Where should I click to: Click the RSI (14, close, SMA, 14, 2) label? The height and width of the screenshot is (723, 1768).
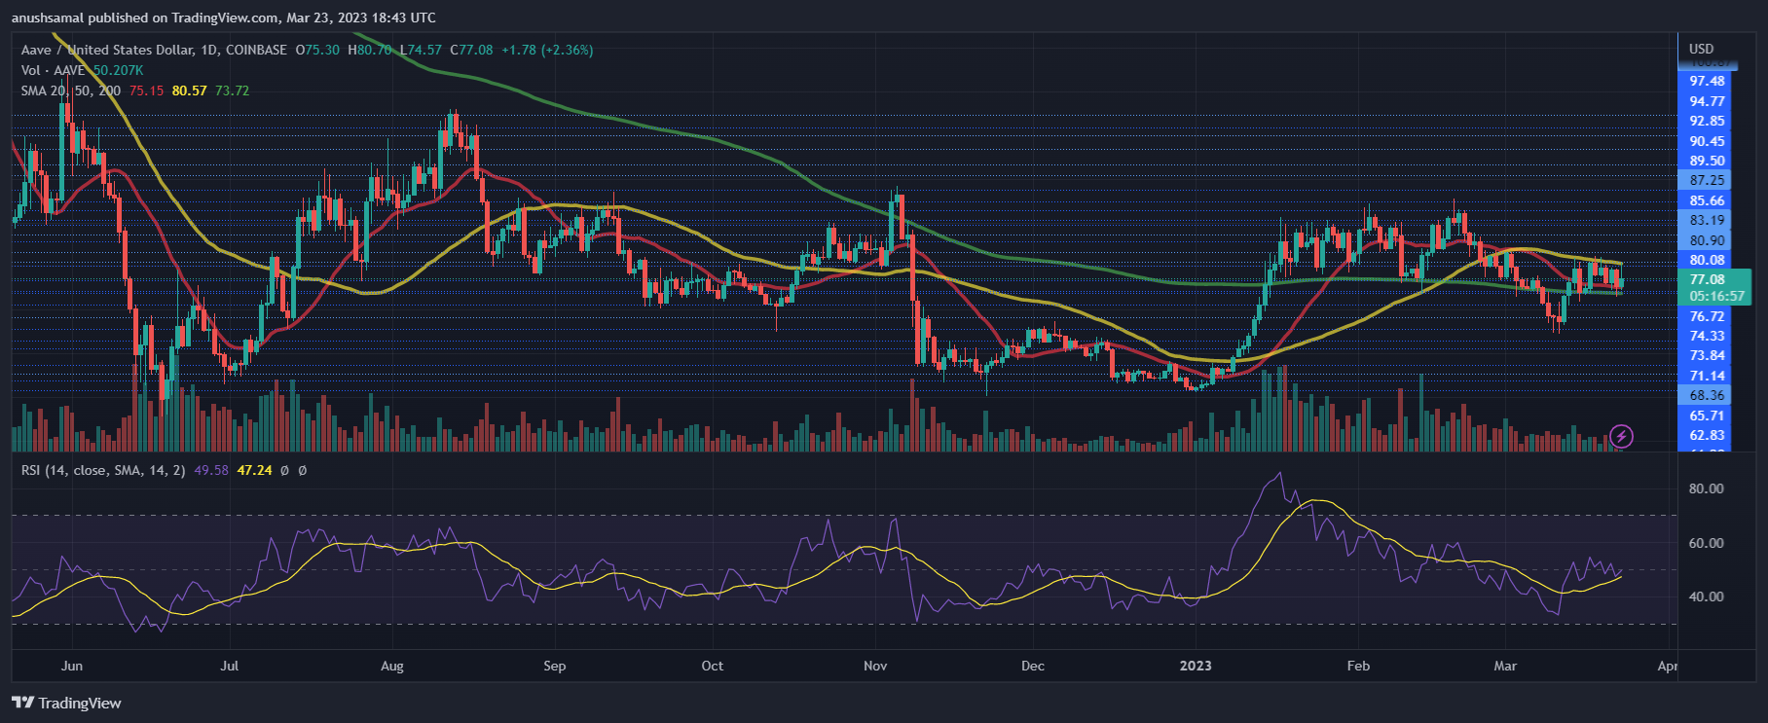point(103,470)
